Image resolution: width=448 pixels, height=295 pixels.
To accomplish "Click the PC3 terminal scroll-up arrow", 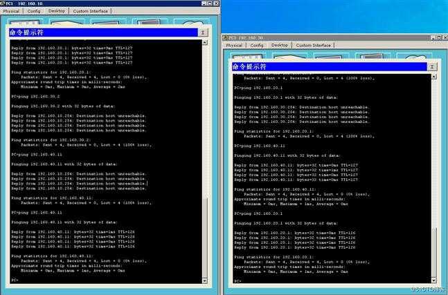I will [x=434, y=77].
